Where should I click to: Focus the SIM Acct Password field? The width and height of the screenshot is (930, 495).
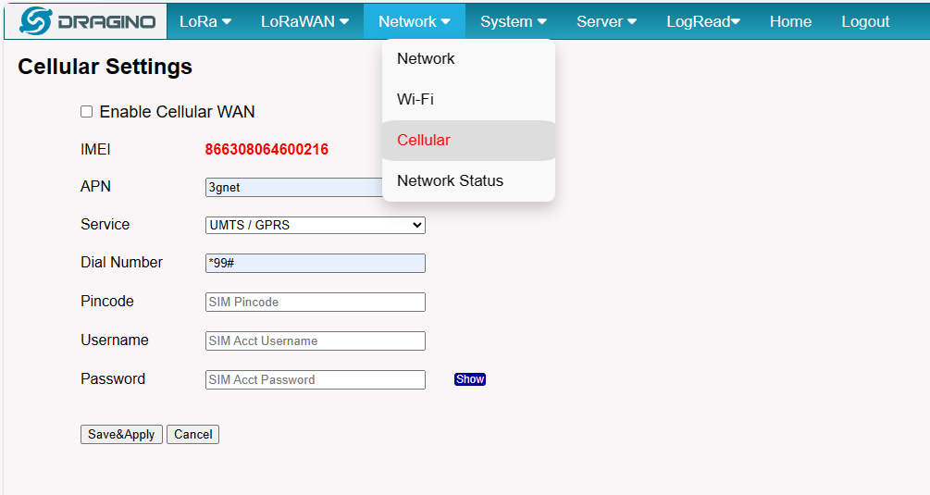316,379
